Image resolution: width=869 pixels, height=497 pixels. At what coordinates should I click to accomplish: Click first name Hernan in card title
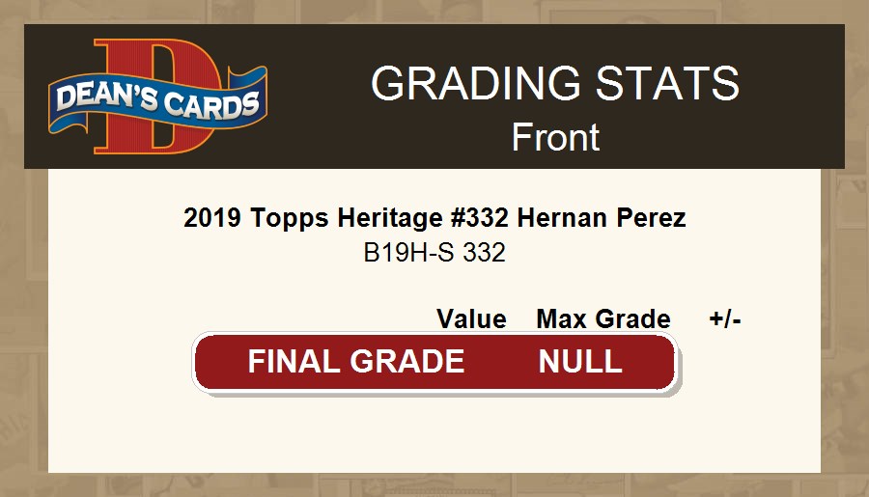(560, 218)
